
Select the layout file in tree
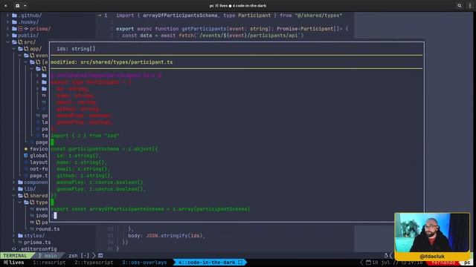click(39, 162)
